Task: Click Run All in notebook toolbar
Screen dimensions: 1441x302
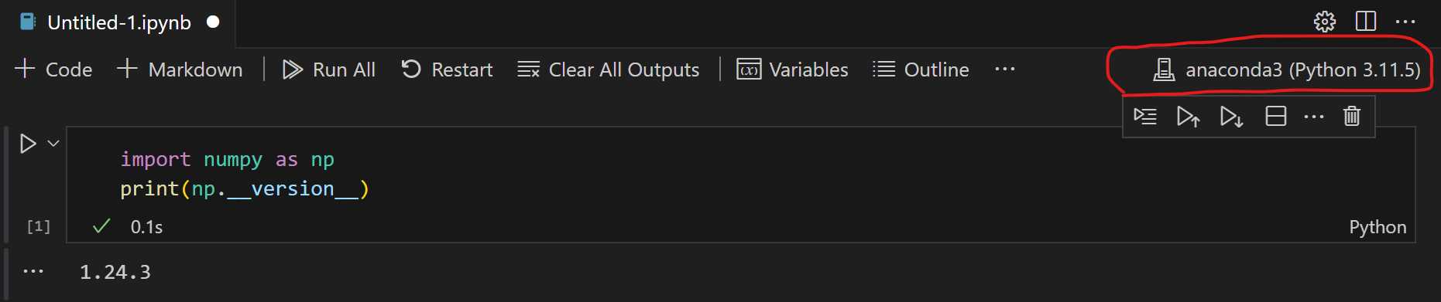Action: (328, 70)
